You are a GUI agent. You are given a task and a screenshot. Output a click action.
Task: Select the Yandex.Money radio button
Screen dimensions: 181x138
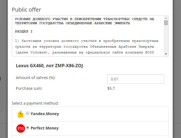pyautogui.click(x=28, y=113)
